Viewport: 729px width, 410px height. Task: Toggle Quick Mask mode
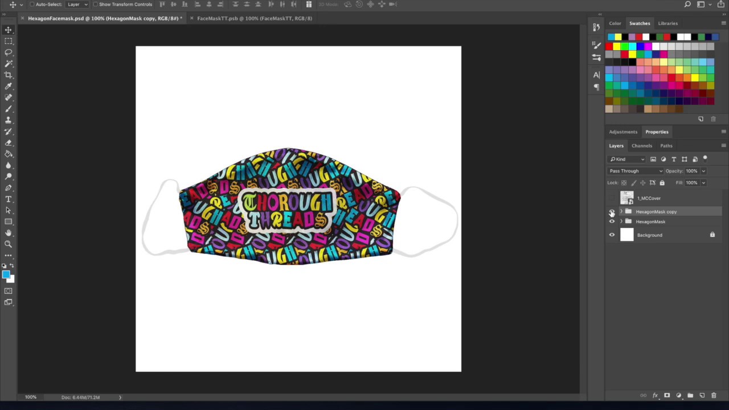9,291
